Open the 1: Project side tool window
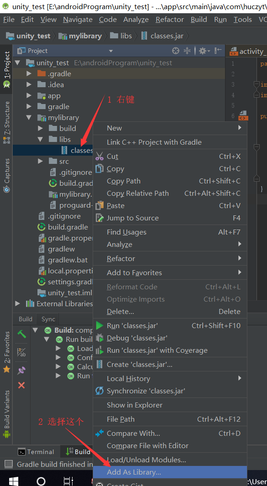Screen dimensions: 267x486 pos(6,70)
